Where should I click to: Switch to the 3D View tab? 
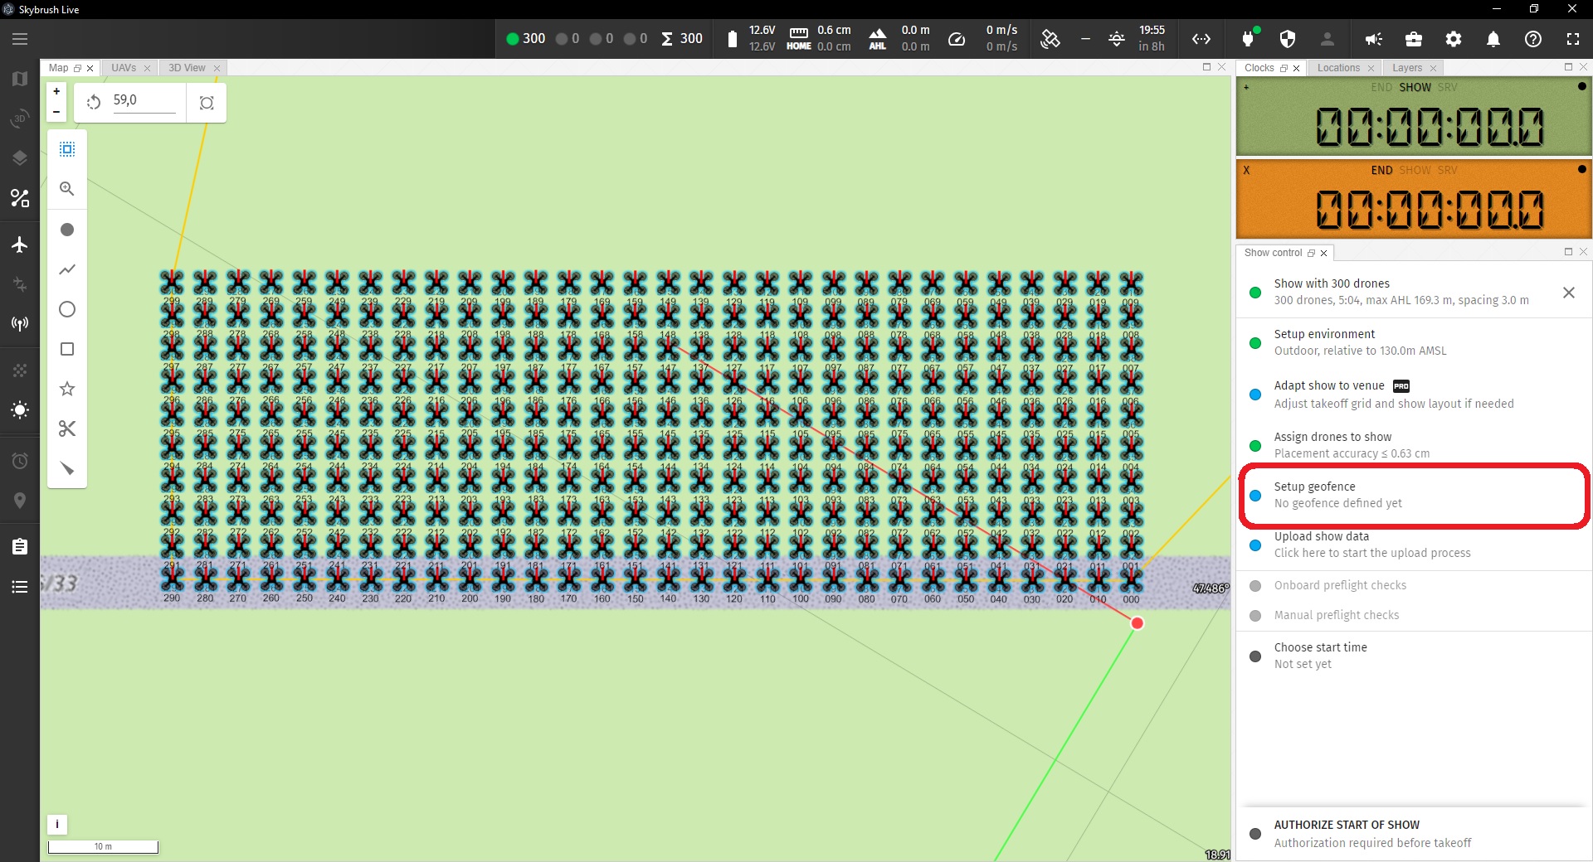click(188, 68)
